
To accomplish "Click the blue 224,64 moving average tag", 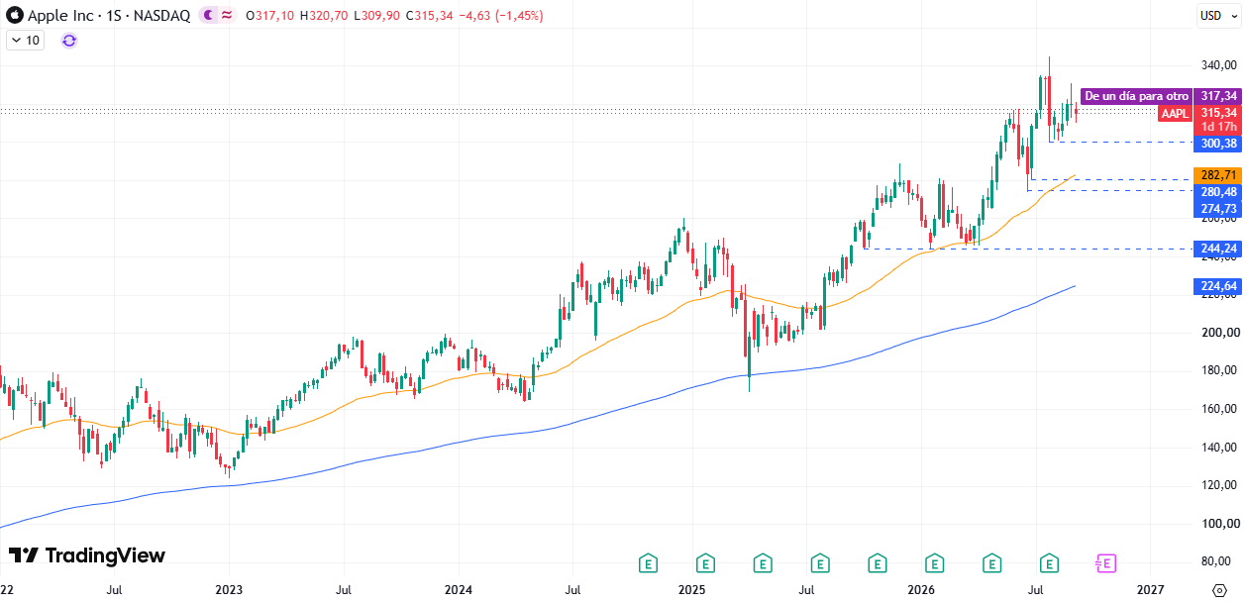I will [1218, 287].
